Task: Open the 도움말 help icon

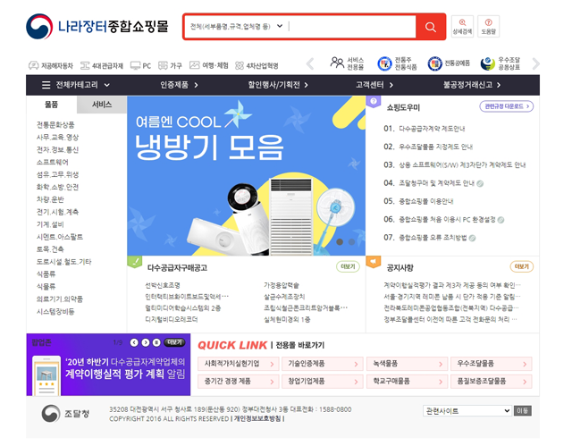Action: [489, 26]
